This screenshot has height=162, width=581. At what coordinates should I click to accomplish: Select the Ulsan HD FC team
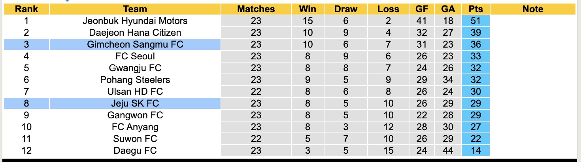click(135, 92)
